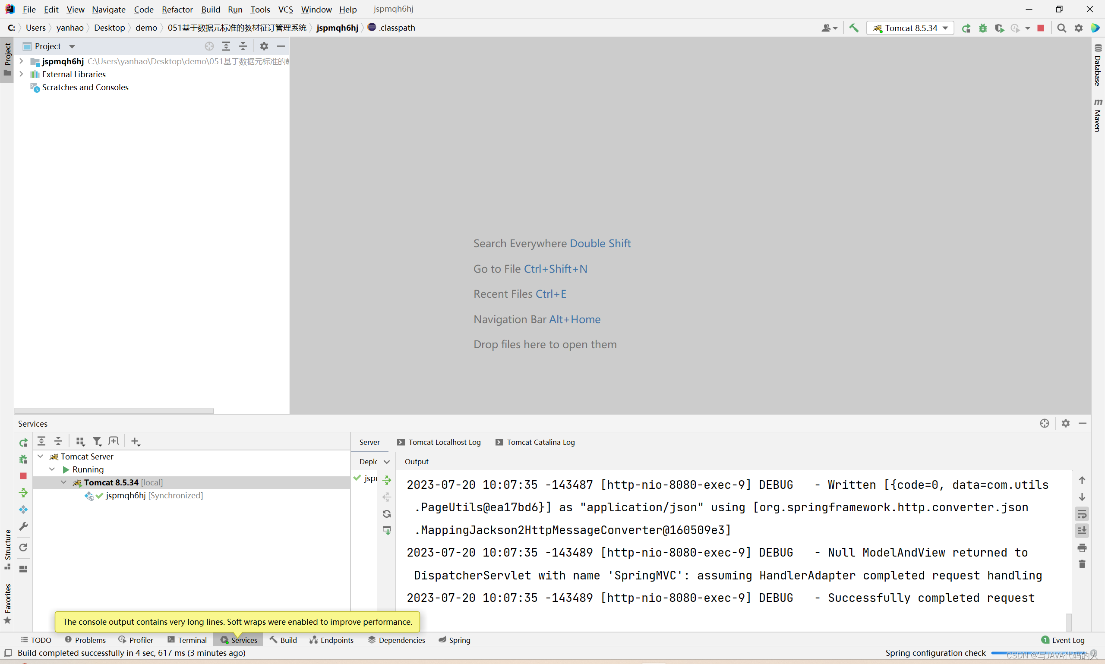
Task: Open the Terminal tool window button
Action: (187, 640)
